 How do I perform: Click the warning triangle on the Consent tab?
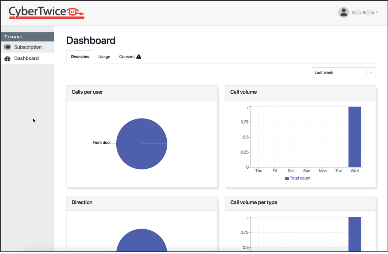pyautogui.click(x=139, y=56)
